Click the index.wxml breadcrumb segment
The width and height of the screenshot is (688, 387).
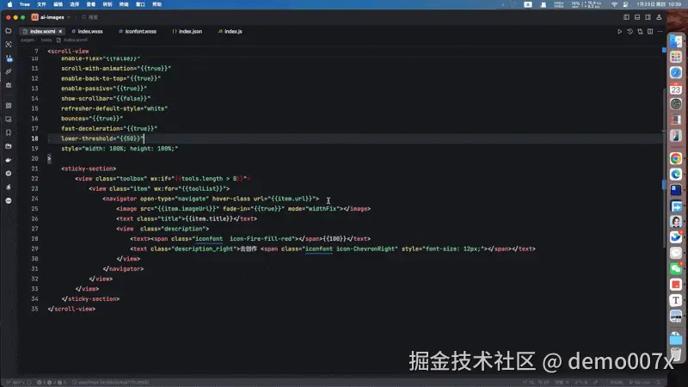click(x=72, y=40)
